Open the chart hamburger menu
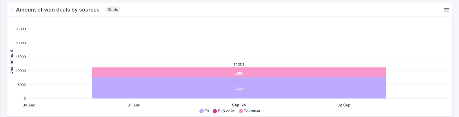Viewport: 459px width, 117px height. coord(446,10)
